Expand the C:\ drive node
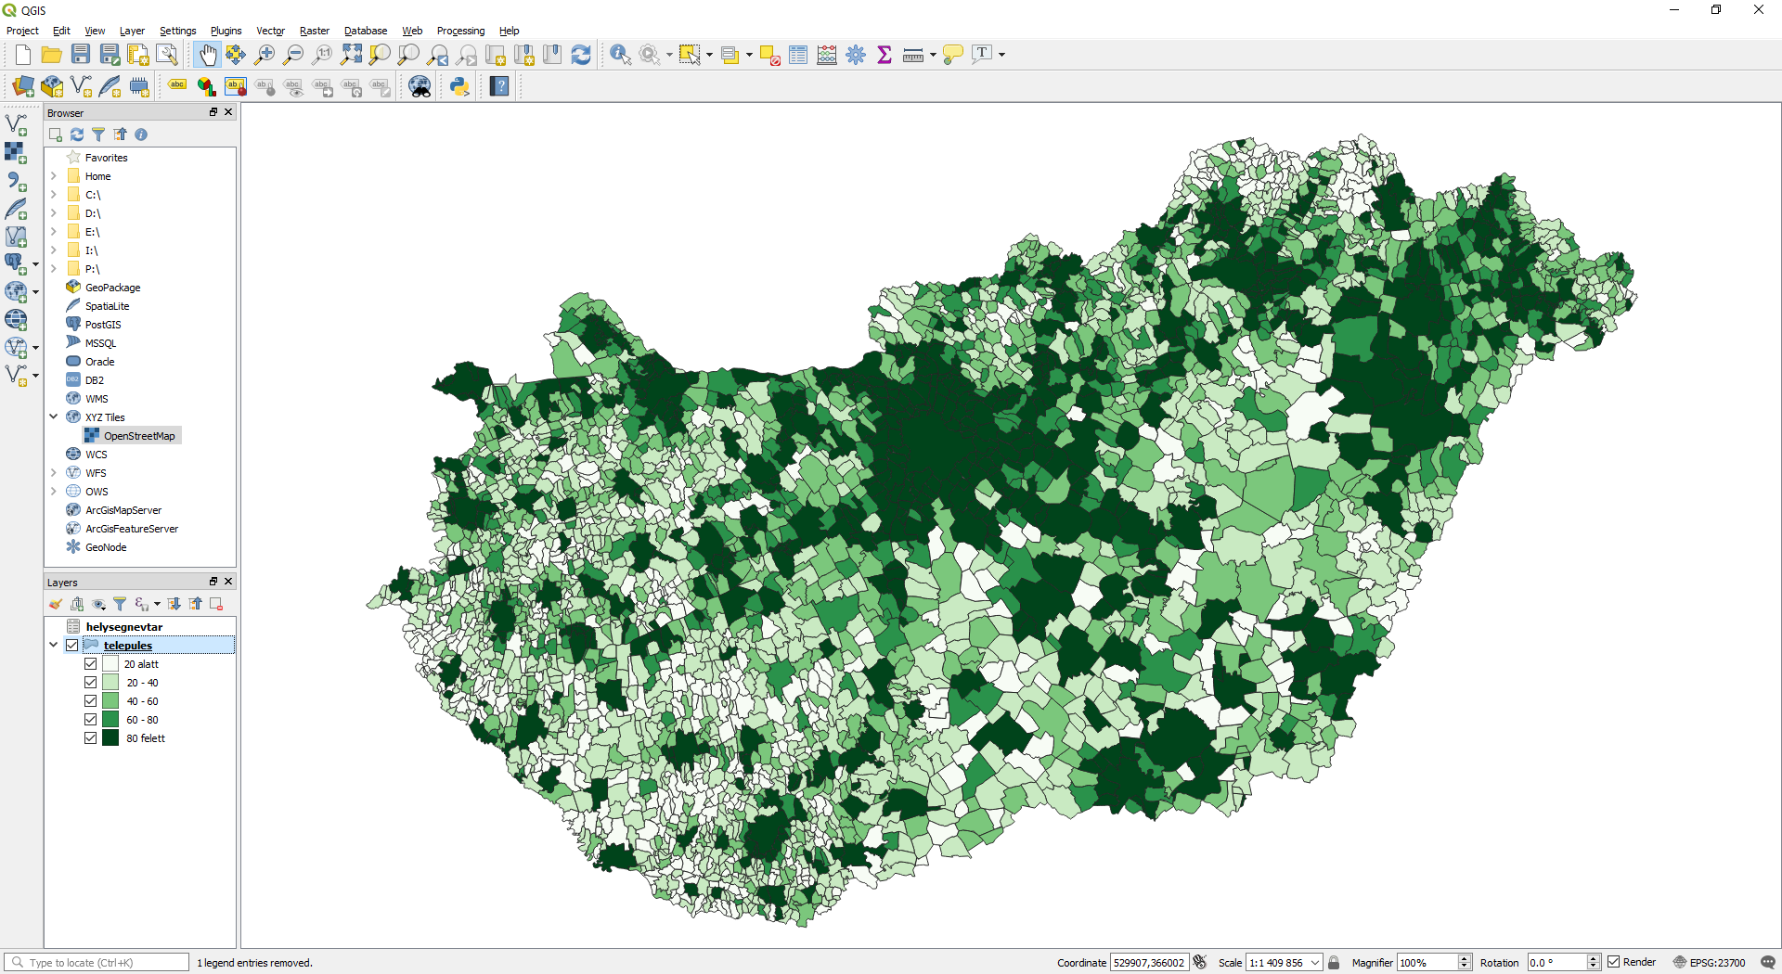Image resolution: width=1782 pixels, height=974 pixels. pos(53,194)
